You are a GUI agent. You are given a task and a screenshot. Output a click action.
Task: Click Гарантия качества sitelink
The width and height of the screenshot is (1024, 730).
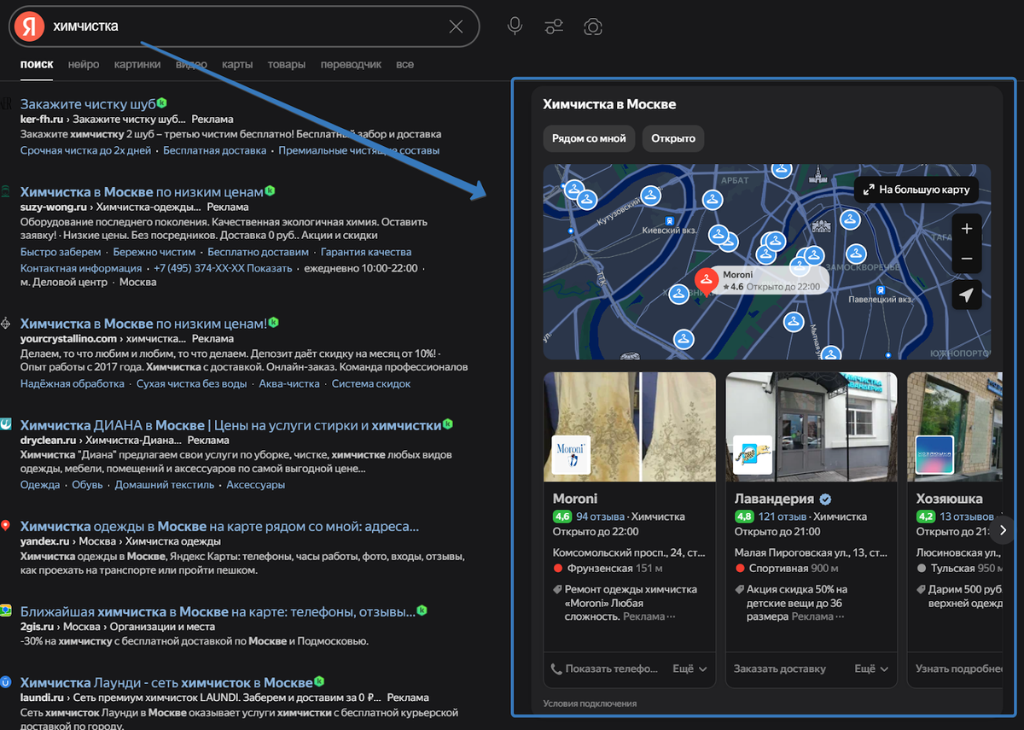click(366, 252)
